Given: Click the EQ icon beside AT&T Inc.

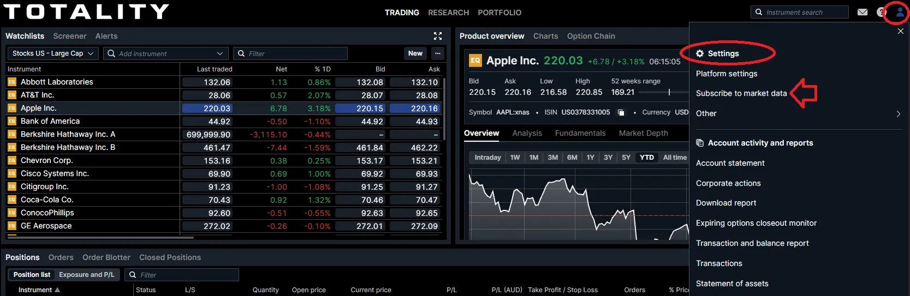Looking at the screenshot, I should [12, 95].
